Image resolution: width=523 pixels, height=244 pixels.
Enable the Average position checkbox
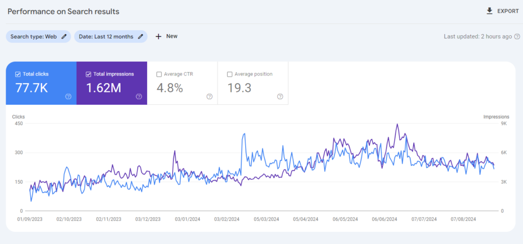point(229,74)
